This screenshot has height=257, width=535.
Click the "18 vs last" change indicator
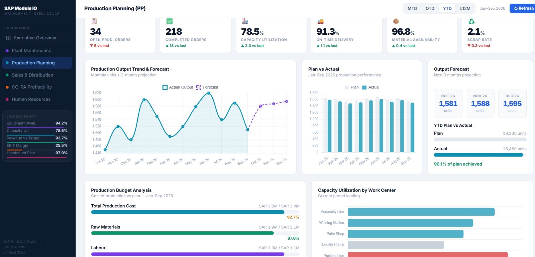(176, 46)
